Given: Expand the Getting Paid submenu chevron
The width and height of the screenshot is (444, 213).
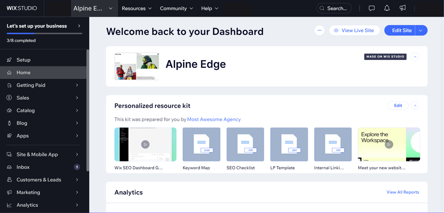Looking at the screenshot, I should click(77, 85).
